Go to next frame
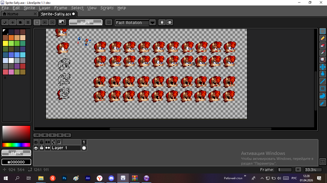Viewport: 327px width, 183px height. pyautogui.click(x=60, y=135)
